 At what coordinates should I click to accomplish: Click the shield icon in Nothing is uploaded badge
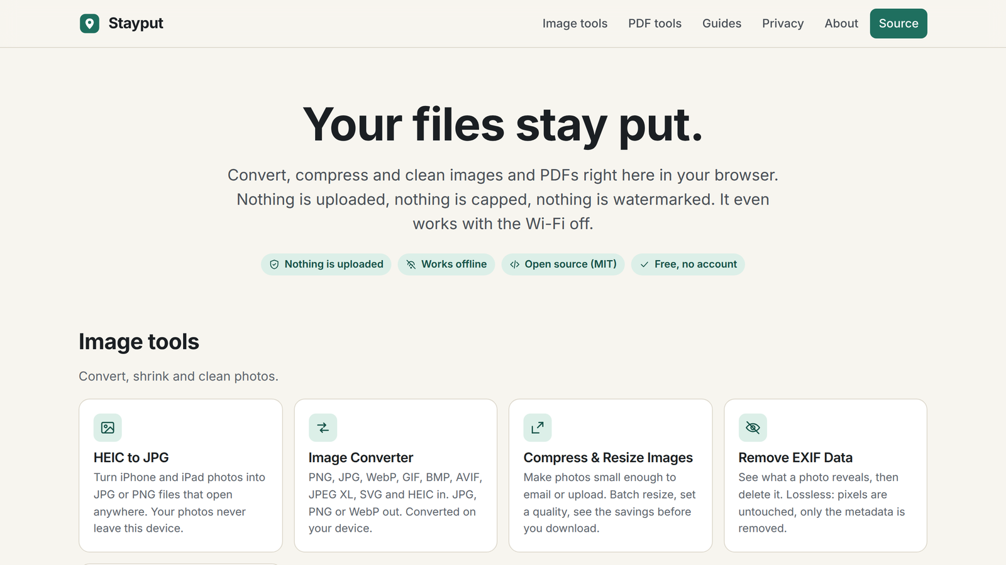(274, 264)
